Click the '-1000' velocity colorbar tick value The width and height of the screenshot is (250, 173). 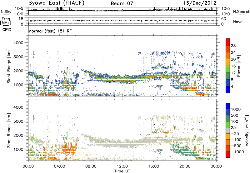(x=237, y=152)
